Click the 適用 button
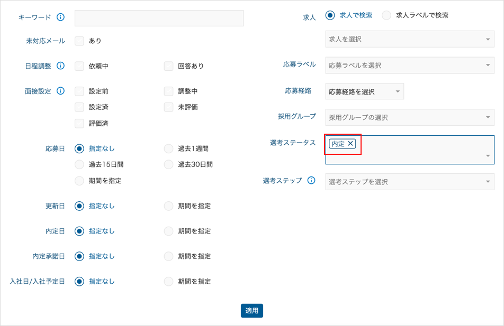 tap(252, 311)
